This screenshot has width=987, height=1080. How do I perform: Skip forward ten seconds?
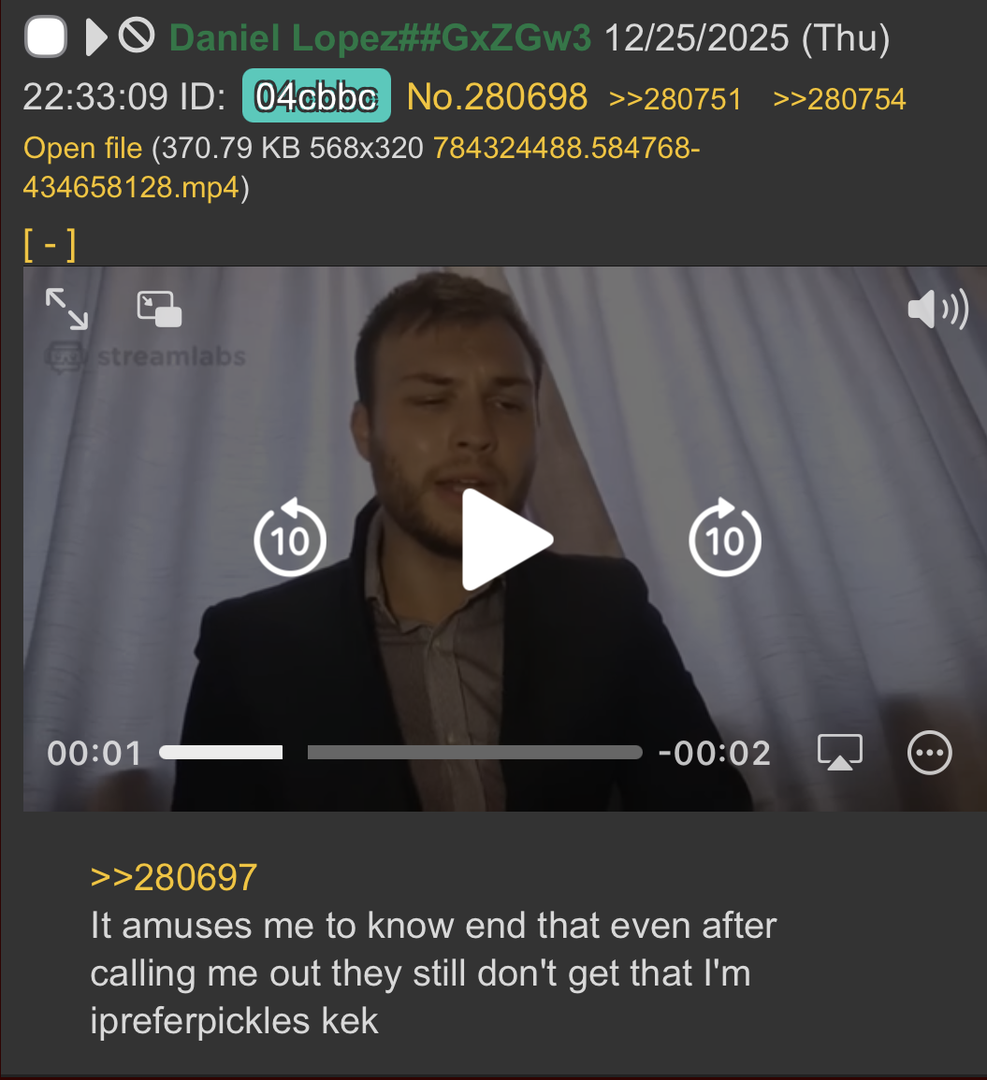point(725,538)
